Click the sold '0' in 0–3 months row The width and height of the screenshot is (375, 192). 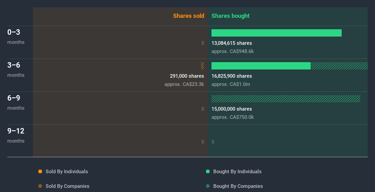point(202,43)
